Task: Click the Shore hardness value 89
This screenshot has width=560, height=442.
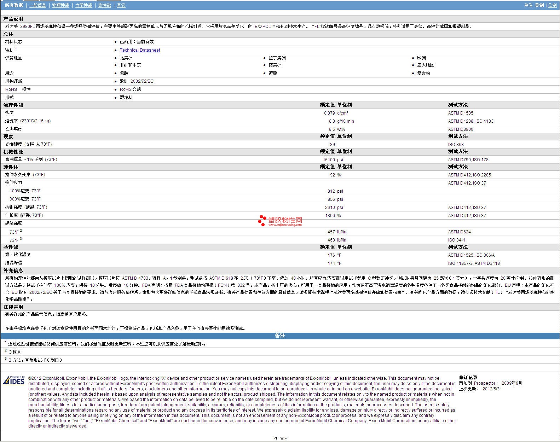Action: pos(333,145)
